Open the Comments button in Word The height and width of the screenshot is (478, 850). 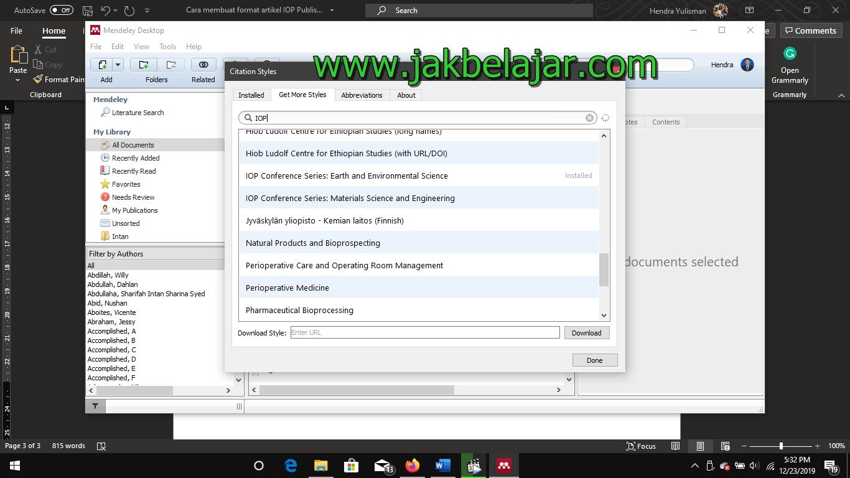pyautogui.click(x=811, y=30)
